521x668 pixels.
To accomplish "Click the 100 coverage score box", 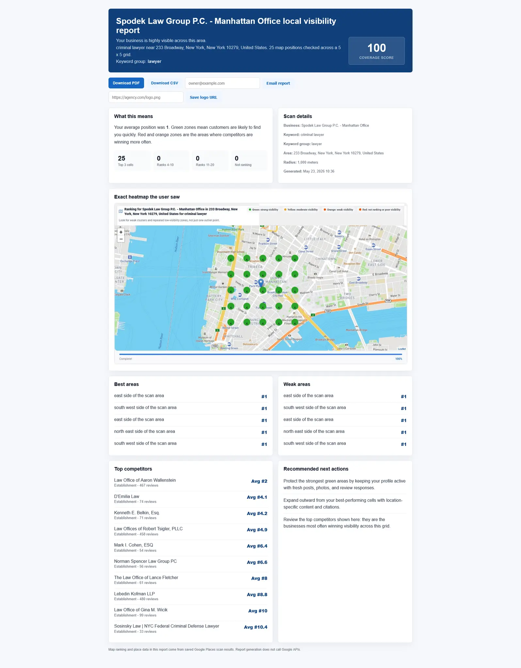I will point(376,51).
